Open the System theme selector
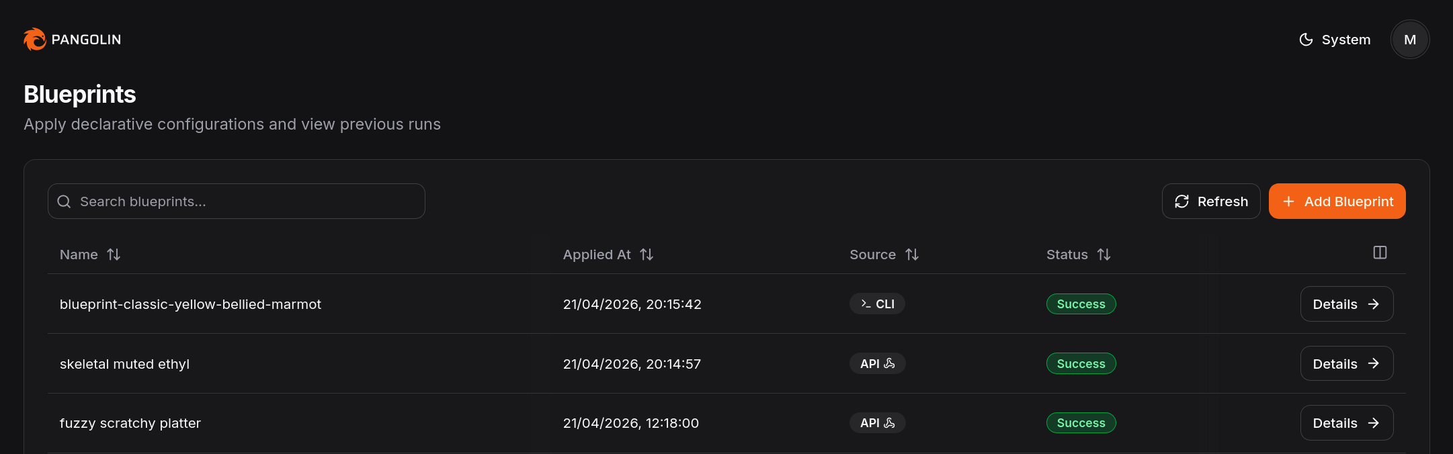The width and height of the screenshot is (1453, 454). point(1335,40)
